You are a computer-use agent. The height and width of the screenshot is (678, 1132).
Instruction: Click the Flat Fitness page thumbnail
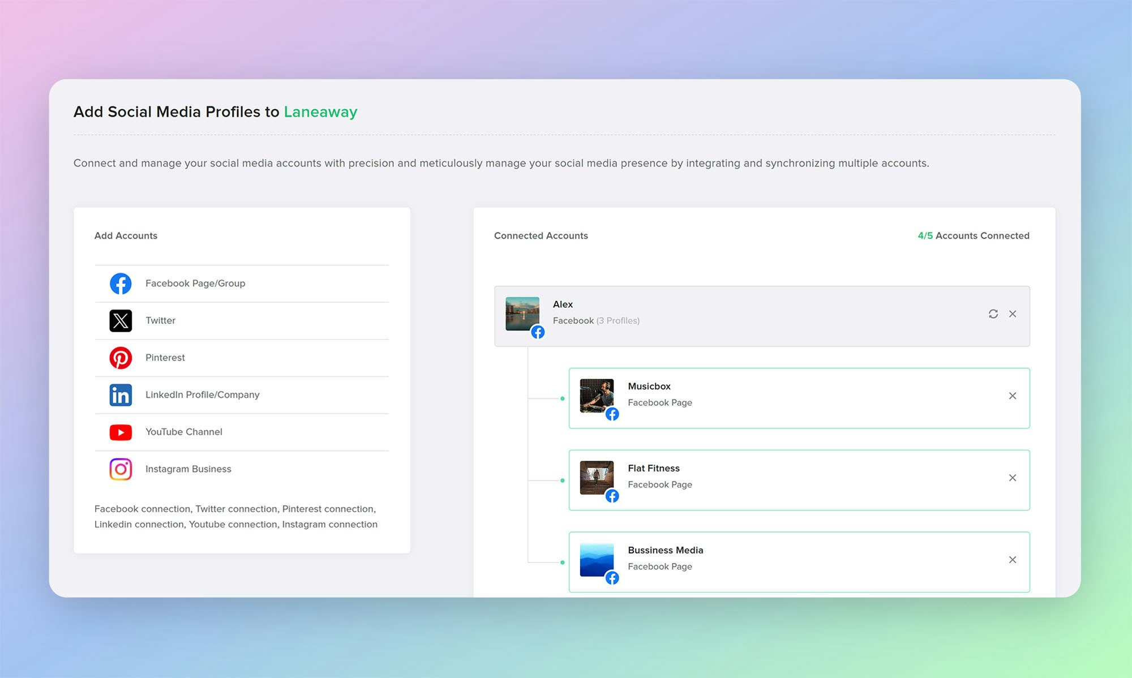click(x=597, y=477)
